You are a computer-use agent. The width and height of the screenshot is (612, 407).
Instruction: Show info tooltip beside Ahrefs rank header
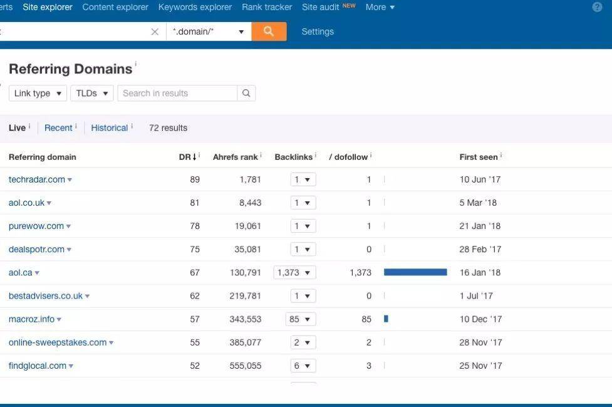click(x=261, y=155)
